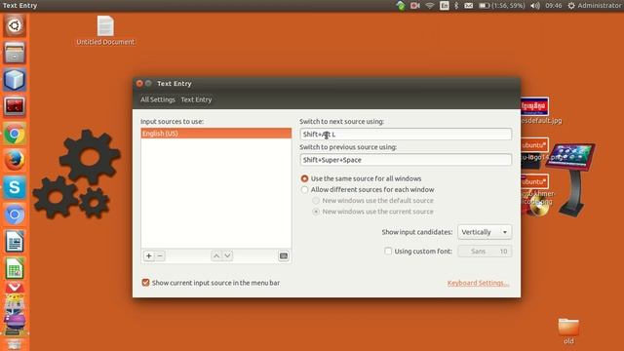The width and height of the screenshot is (624, 351).
Task: Open the sound volume indicator
Action: pyautogui.click(x=535, y=6)
